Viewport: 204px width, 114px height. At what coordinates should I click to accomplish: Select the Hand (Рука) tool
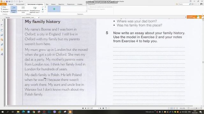(x=4, y=7)
